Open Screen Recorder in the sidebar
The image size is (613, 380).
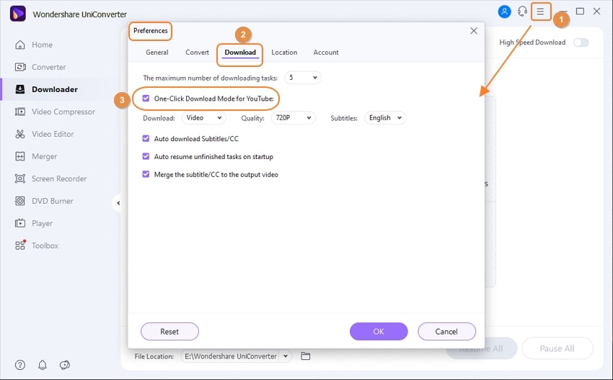click(x=59, y=178)
